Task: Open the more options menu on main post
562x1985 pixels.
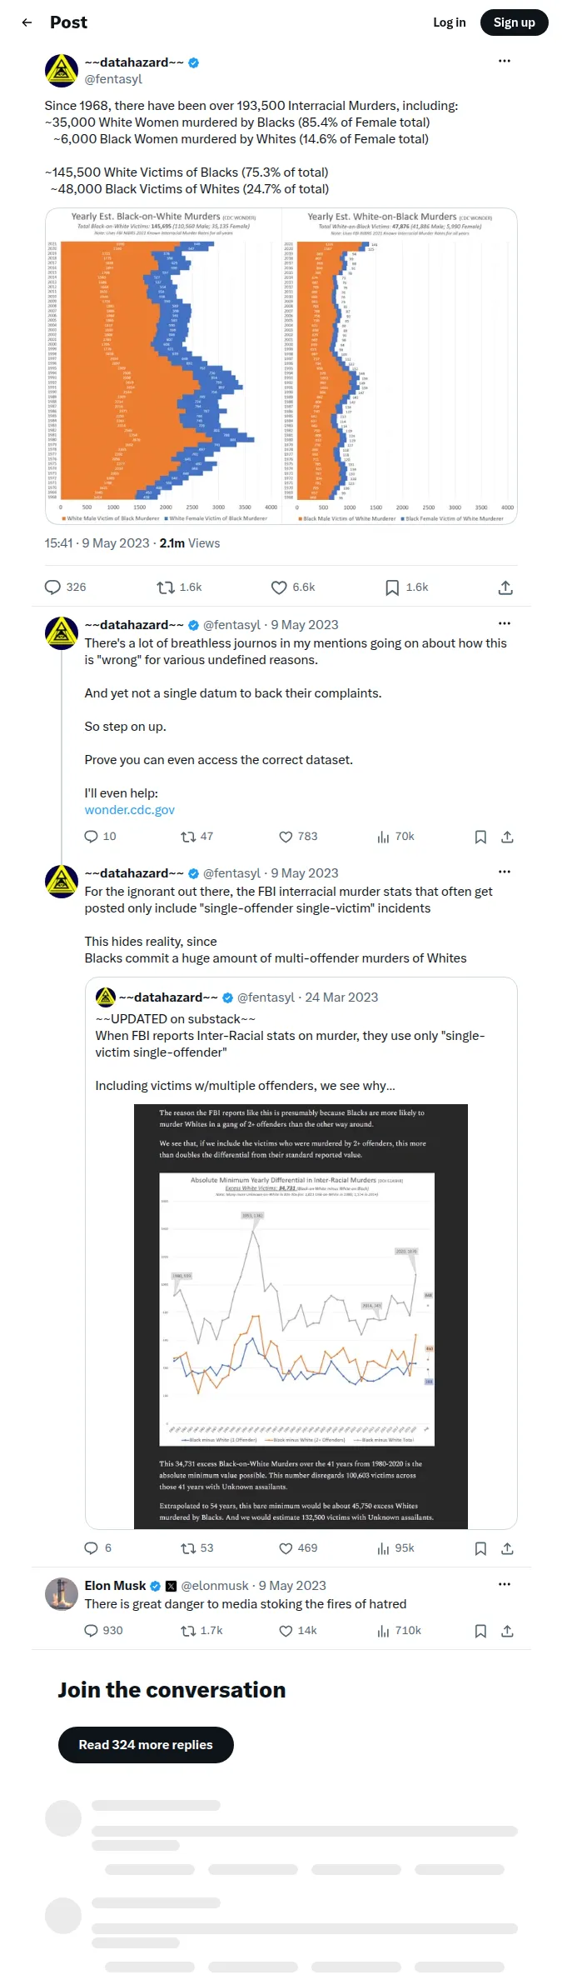Action: [x=505, y=61]
